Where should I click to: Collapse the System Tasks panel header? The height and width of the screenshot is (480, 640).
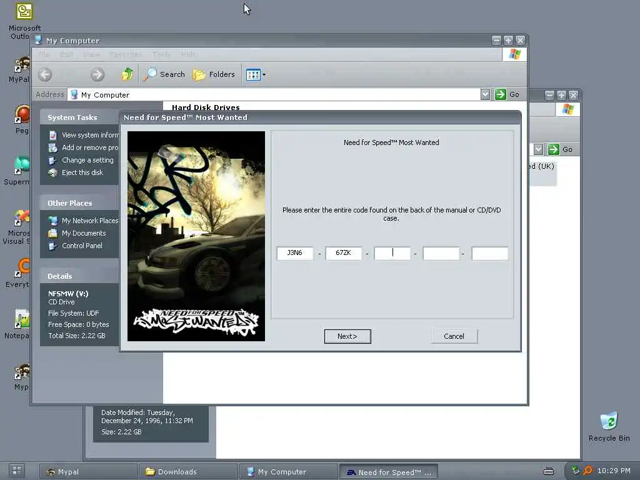click(79, 117)
